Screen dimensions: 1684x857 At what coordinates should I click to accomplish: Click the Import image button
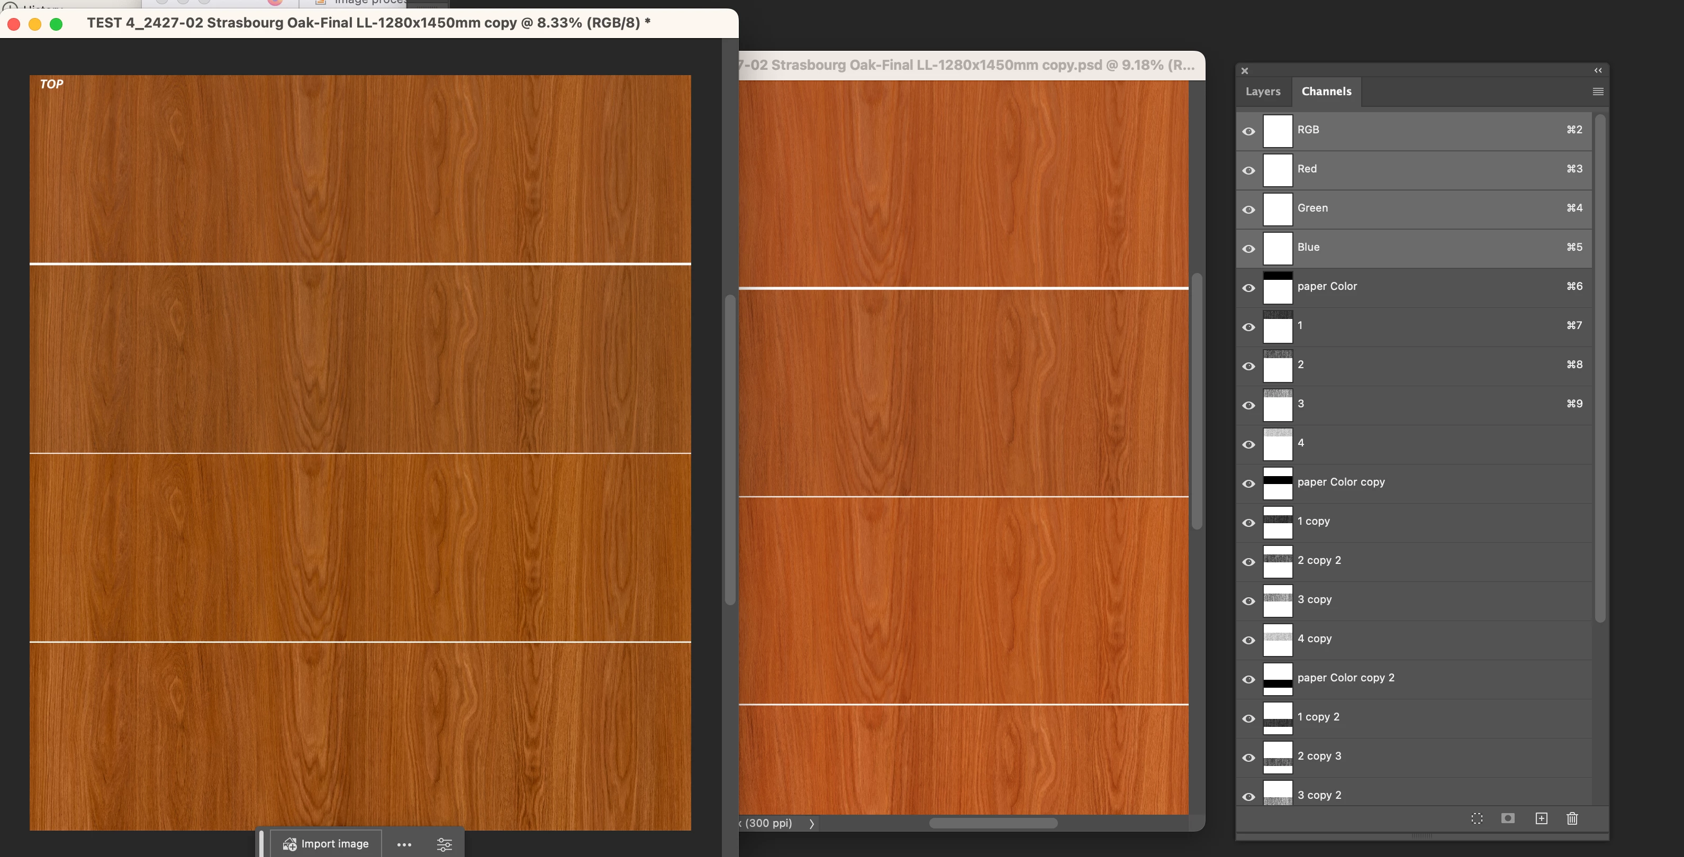point(326,844)
